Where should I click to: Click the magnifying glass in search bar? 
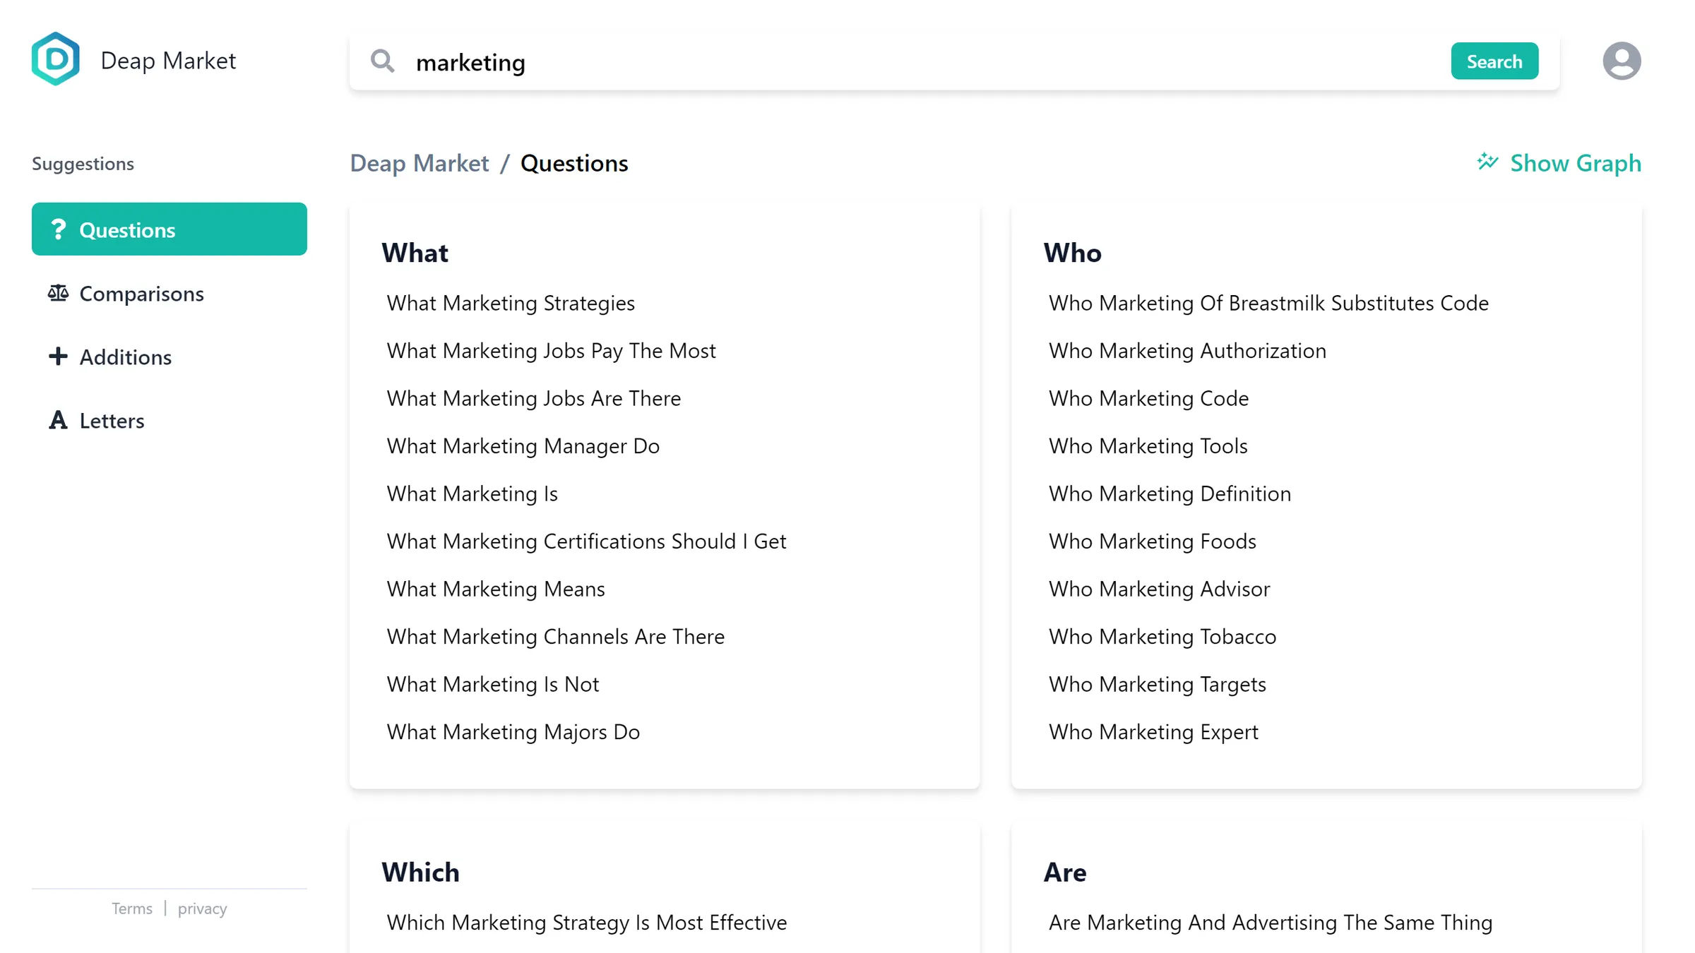click(x=382, y=61)
